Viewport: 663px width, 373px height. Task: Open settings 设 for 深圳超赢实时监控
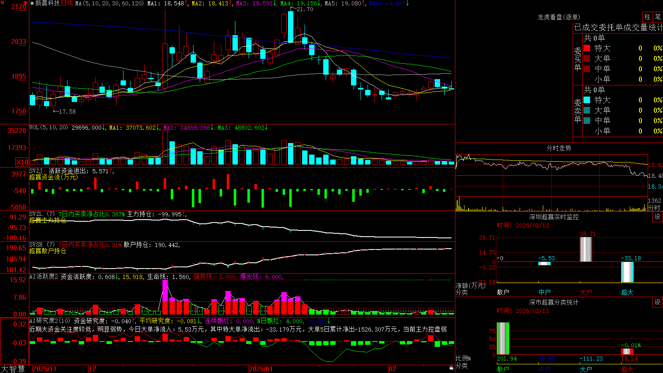658,217
